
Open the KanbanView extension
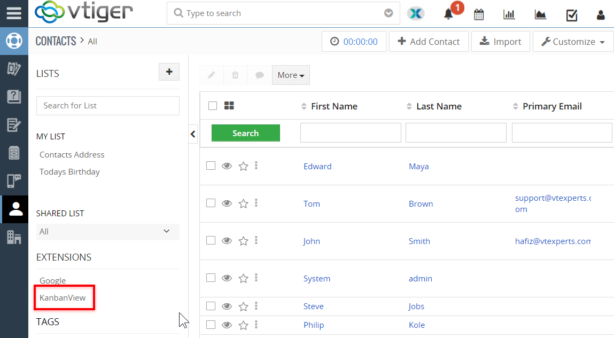click(63, 298)
